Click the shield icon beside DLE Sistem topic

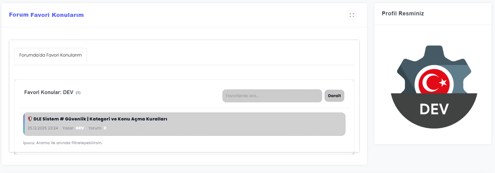coord(30,119)
